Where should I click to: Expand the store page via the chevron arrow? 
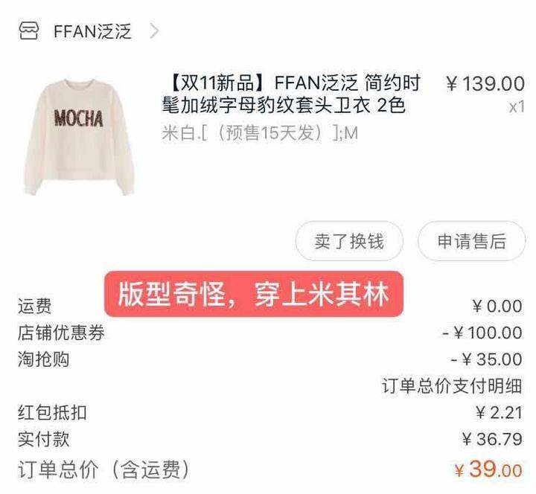tap(155, 31)
